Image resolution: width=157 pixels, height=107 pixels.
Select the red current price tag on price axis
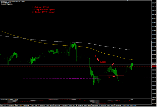tap(154, 66)
